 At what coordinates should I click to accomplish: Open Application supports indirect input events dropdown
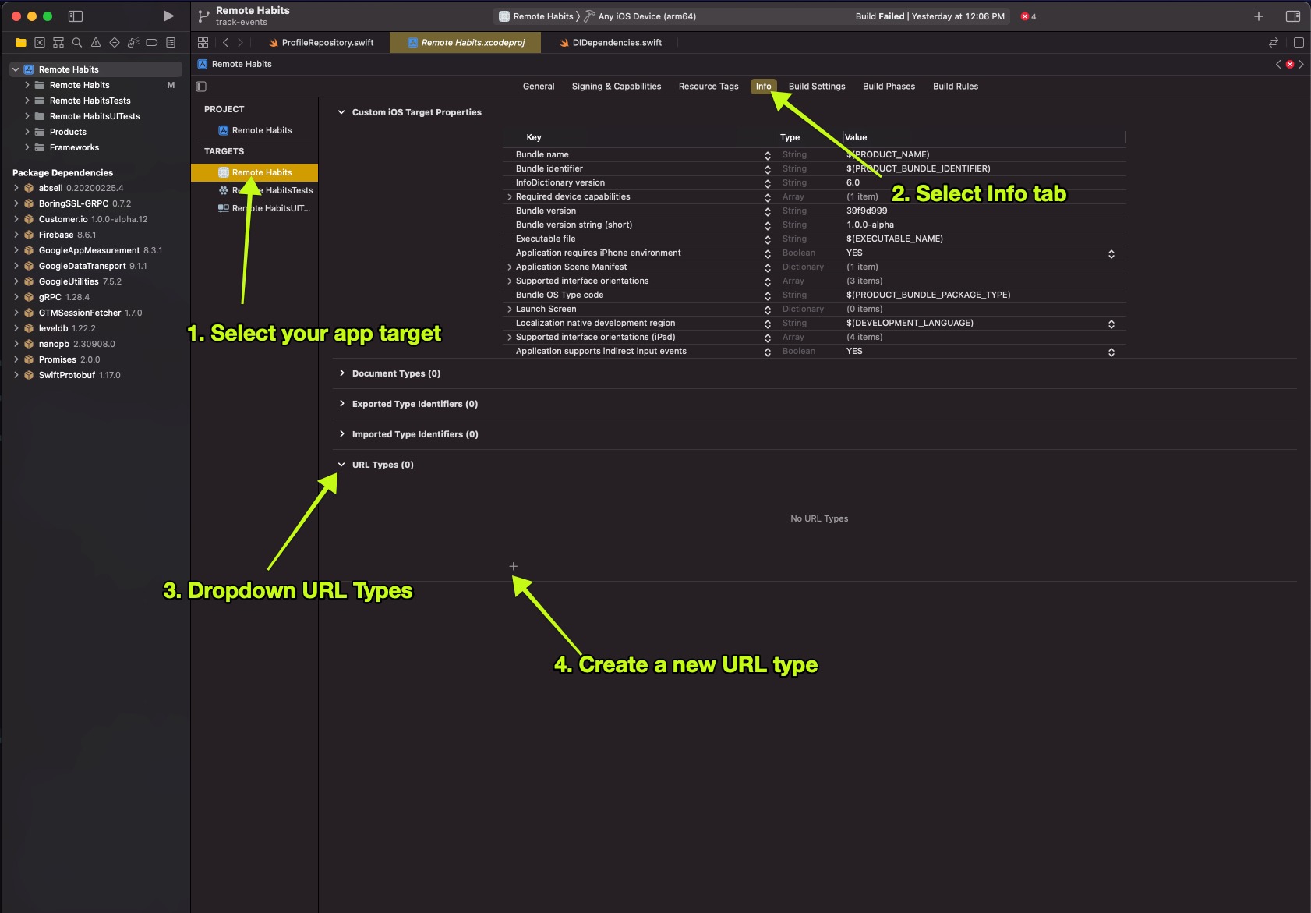click(1111, 352)
